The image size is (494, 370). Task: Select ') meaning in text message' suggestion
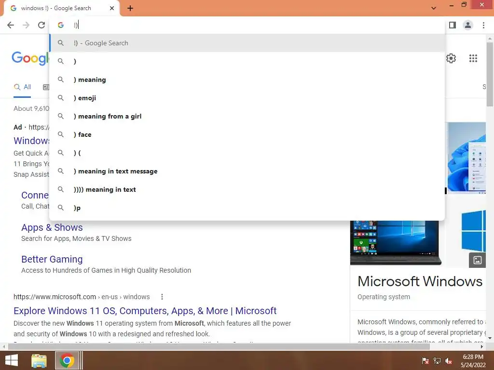(247, 171)
